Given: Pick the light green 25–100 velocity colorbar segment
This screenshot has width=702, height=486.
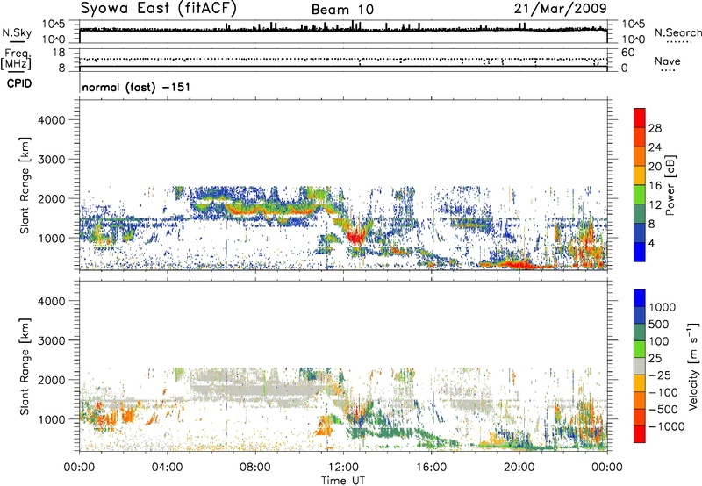Looking at the screenshot, I should 640,349.
